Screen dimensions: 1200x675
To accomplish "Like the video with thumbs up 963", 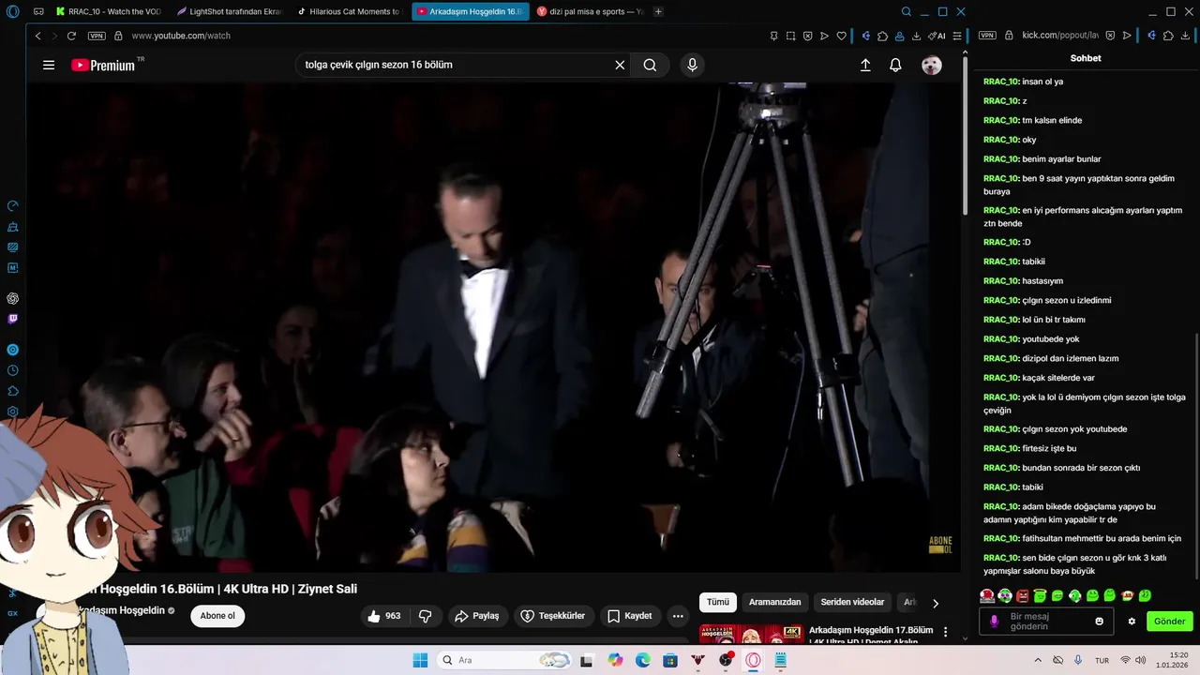I will 384,616.
